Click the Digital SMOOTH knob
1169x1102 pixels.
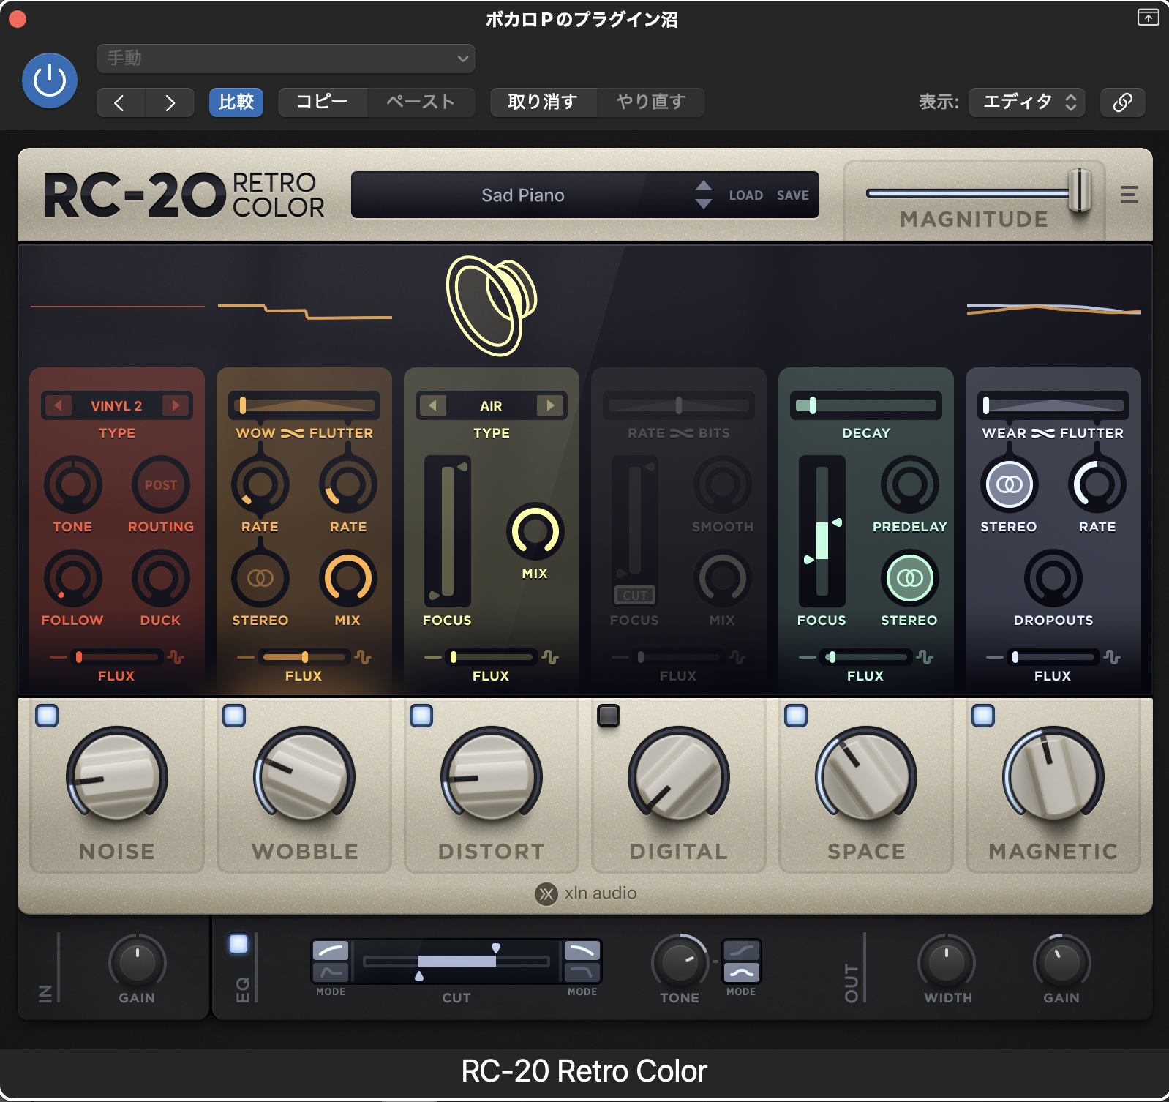[723, 484]
